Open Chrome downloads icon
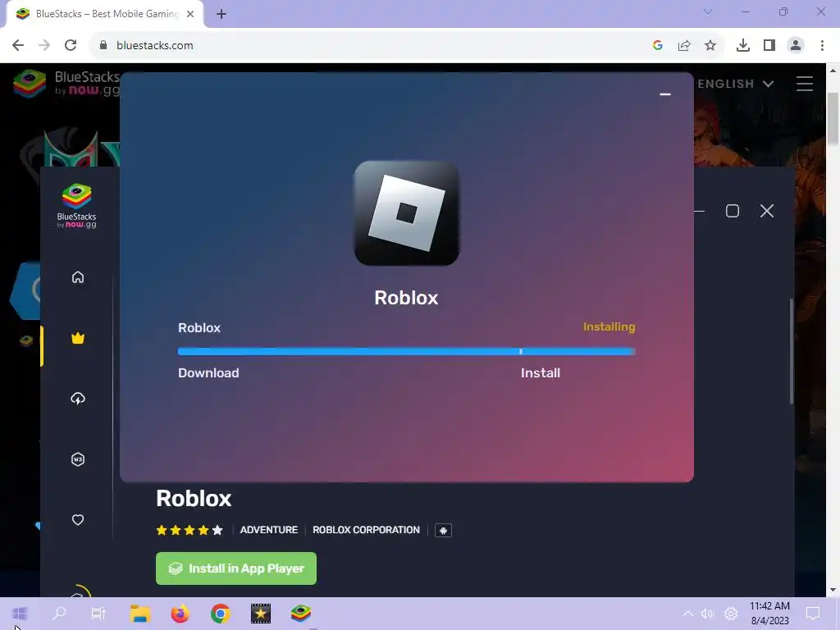This screenshot has width=840, height=630. (x=743, y=46)
